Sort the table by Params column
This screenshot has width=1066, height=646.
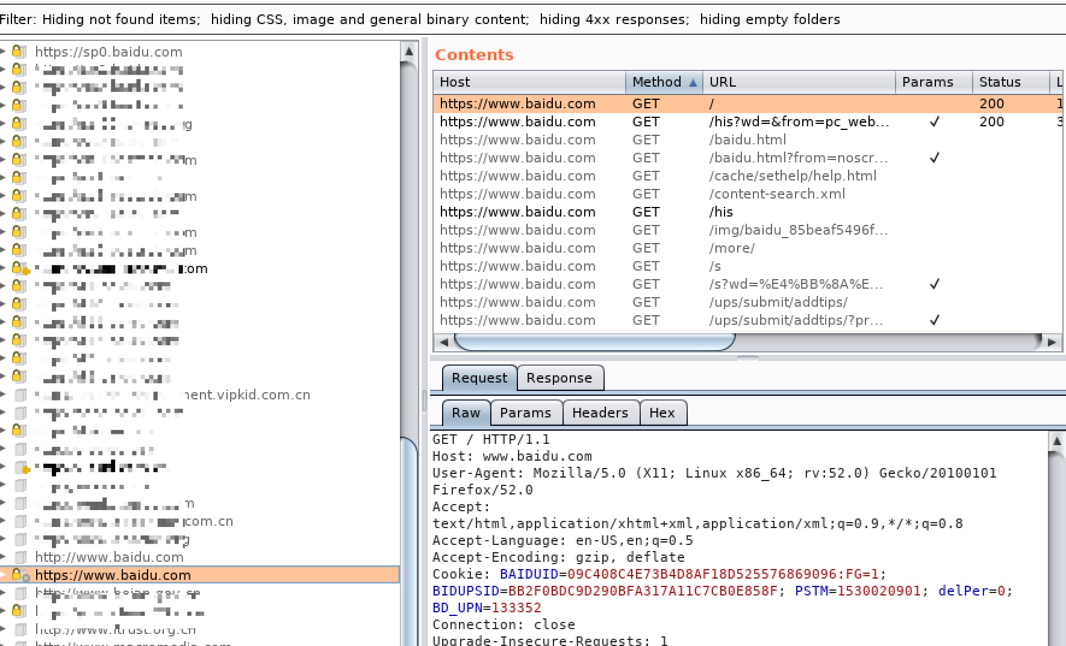[934, 82]
